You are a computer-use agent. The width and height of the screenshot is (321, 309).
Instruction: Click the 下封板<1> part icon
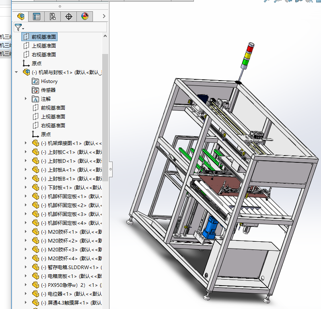[36, 187]
